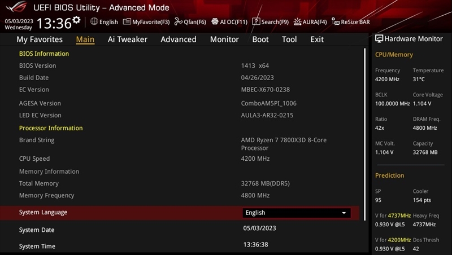452x255 pixels.
Task: Click the CPU Speed 4200 MHz value
Action: point(255,159)
